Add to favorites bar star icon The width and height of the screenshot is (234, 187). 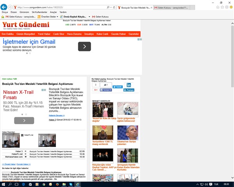[x=3, y=17]
